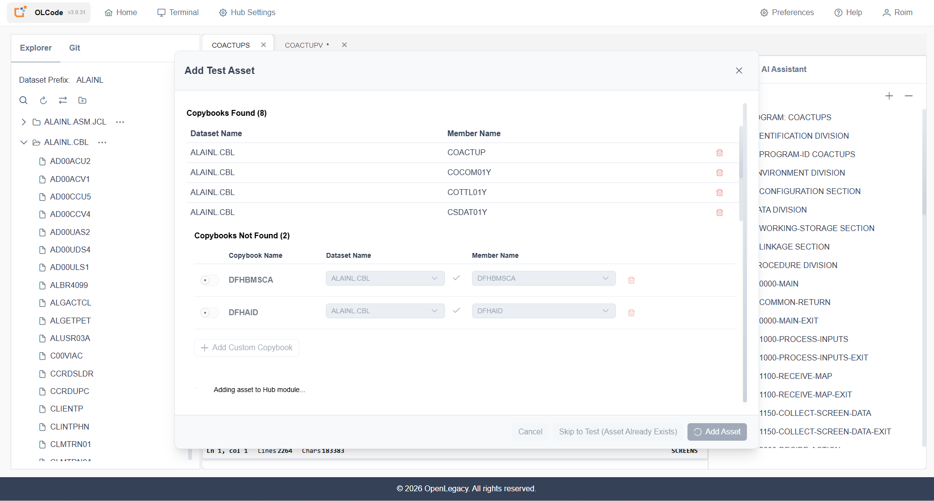
Task: Switch to the COACTUPV editor tab
Action: [x=304, y=45]
